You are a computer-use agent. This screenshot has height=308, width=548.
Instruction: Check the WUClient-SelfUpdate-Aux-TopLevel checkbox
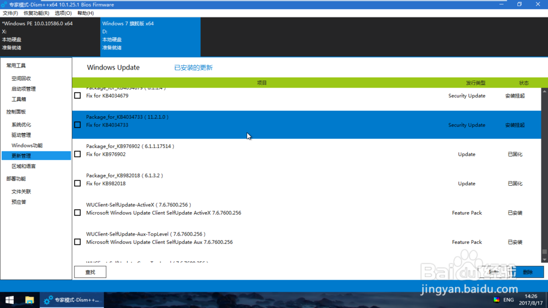[x=78, y=242]
